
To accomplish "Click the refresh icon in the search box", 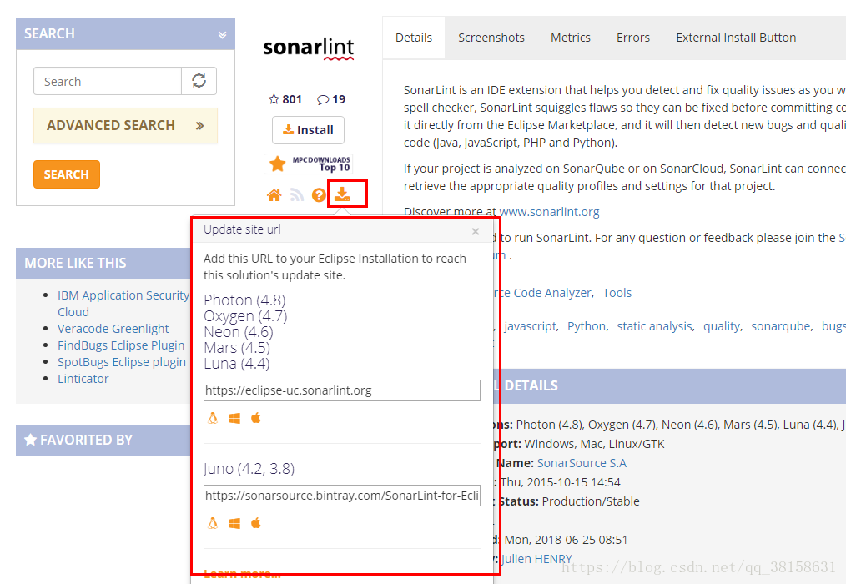I will [199, 81].
